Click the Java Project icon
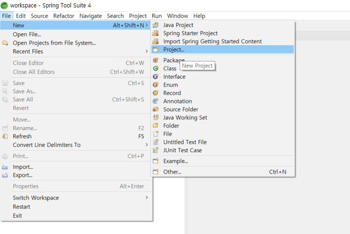 155,25
